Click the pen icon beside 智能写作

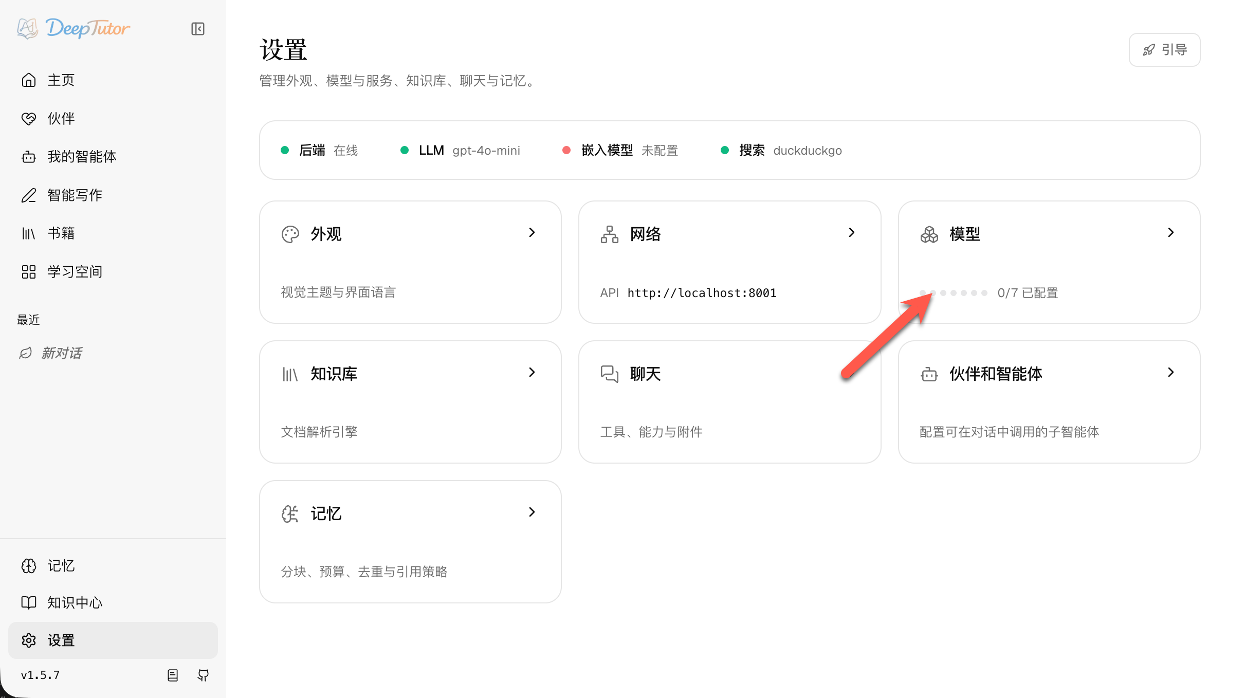click(x=29, y=195)
